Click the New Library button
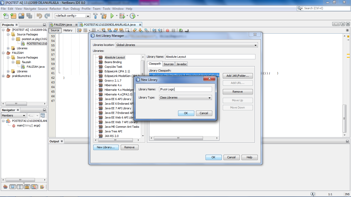The width and height of the screenshot is (351, 197). [106, 147]
